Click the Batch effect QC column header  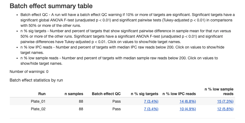pos(106,94)
